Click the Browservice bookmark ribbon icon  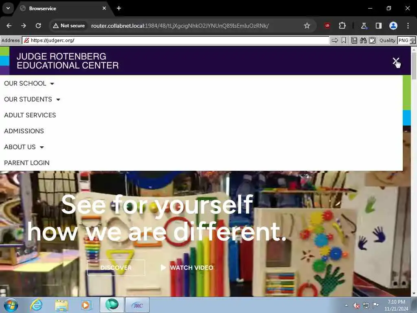(344, 40)
